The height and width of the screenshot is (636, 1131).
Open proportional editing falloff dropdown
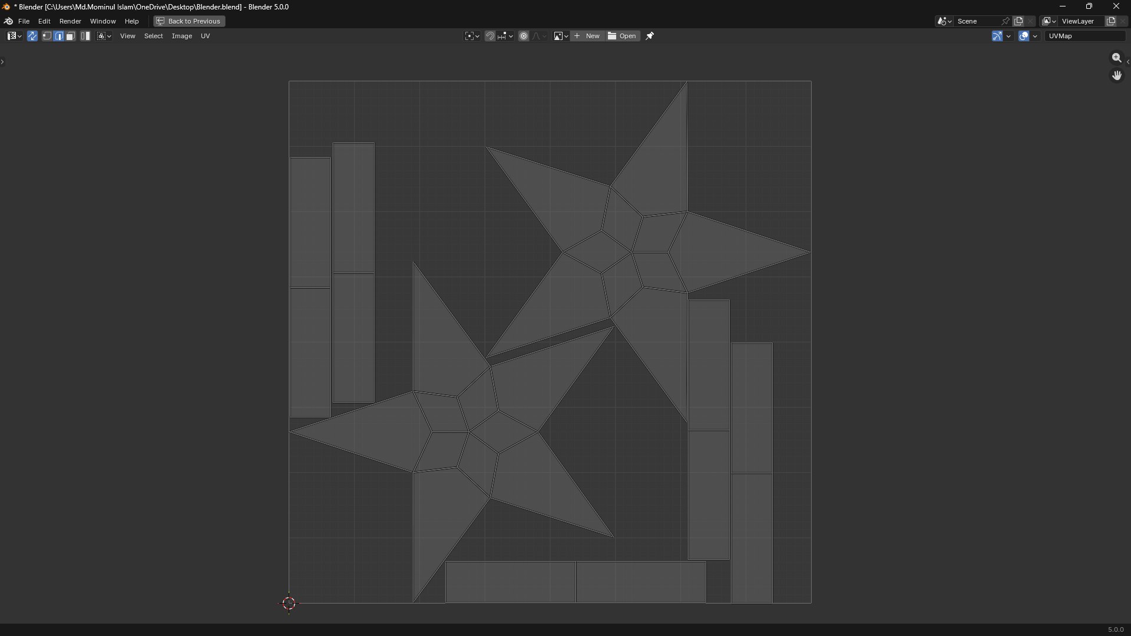point(540,36)
